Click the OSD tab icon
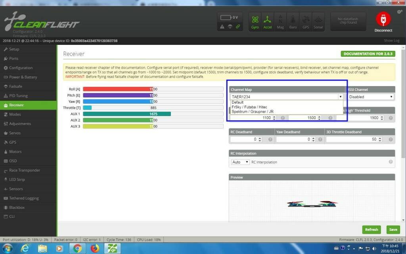This screenshot has height=254, width=406. [6, 161]
